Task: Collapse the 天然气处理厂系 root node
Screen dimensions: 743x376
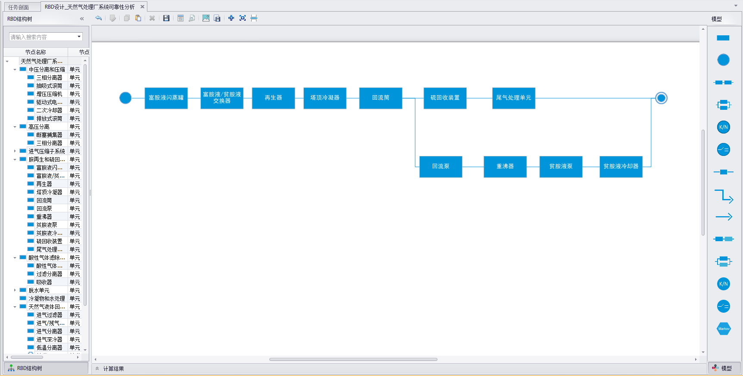Action: coord(7,61)
